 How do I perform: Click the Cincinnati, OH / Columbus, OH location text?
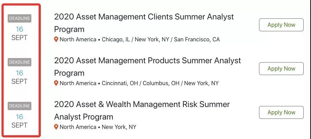[x=139, y=83]
